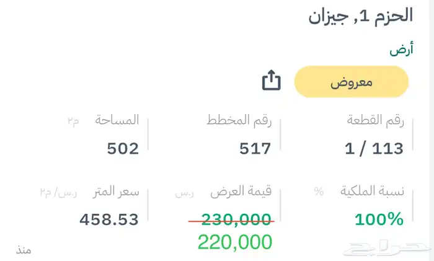
Task: Click the المساحة label
Action: tap(117, 120)
